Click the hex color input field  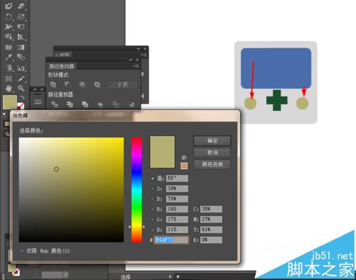point(172,239)
